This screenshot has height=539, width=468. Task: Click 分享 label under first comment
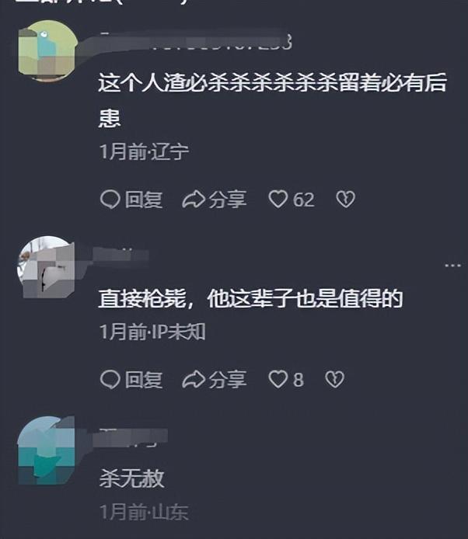click(x=228, y=200)
